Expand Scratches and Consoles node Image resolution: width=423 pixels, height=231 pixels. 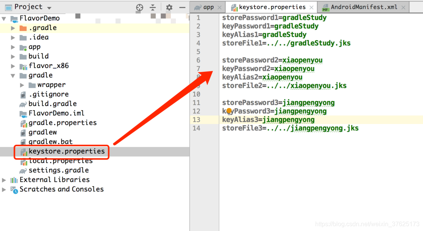[4, 189]
